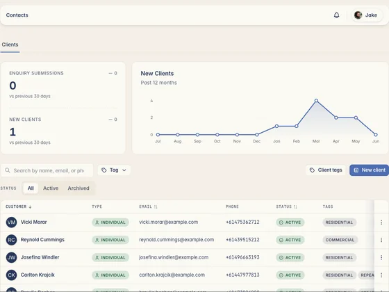Image resolution: width=389 pixels, height=292 pixels.
Task: Open row menu for Carlton Krajcik
Action: click(x=381, y=275)
